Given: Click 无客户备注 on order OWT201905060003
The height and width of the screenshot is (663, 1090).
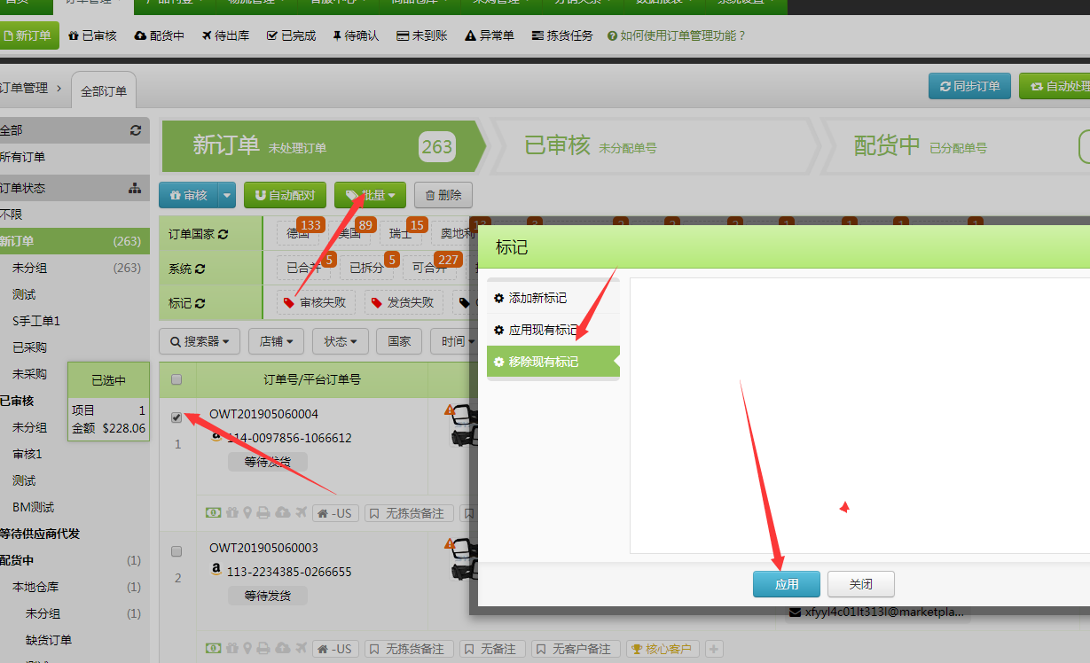Looking at the screenshot, I should [574, 649].
